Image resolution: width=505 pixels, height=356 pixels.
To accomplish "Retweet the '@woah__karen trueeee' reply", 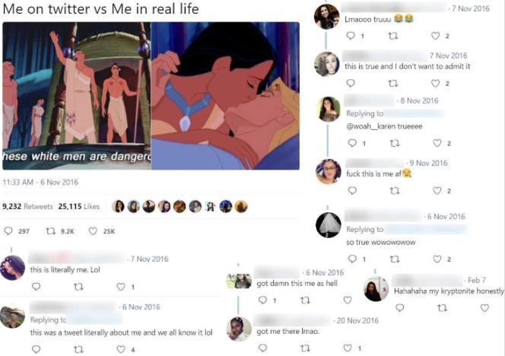I will 395,143.
